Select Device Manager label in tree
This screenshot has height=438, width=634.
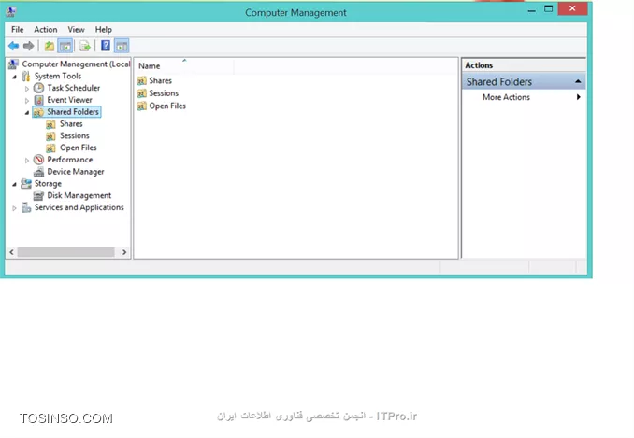(x=76, y=172)
